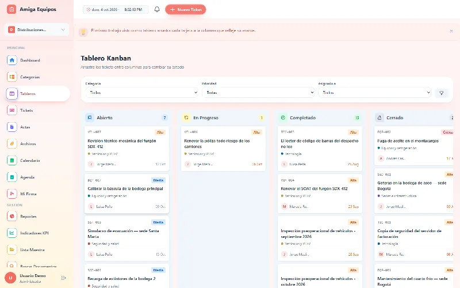The width and height of the screenshot is (460, 288).
Task: Click the Tecnología tag on lector de código ticket
Action: click(292, 154)
